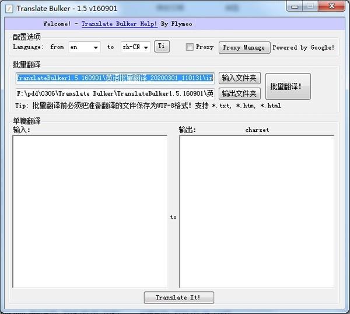Minimize the Translate Bulker window
This screenshot has height=314, width=350.
295,6
